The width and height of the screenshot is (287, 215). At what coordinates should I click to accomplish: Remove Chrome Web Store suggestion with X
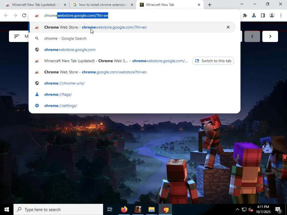point(228,27)
